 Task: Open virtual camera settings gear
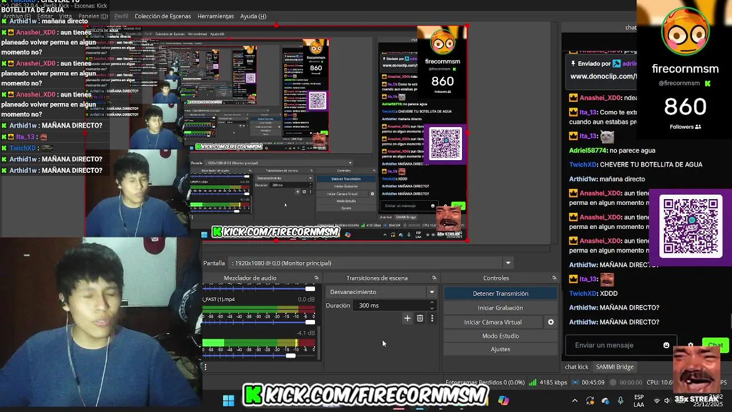tap(551, 322)
